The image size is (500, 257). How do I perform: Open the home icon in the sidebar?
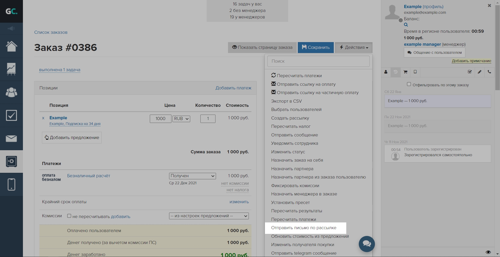[x=11, y=46]
